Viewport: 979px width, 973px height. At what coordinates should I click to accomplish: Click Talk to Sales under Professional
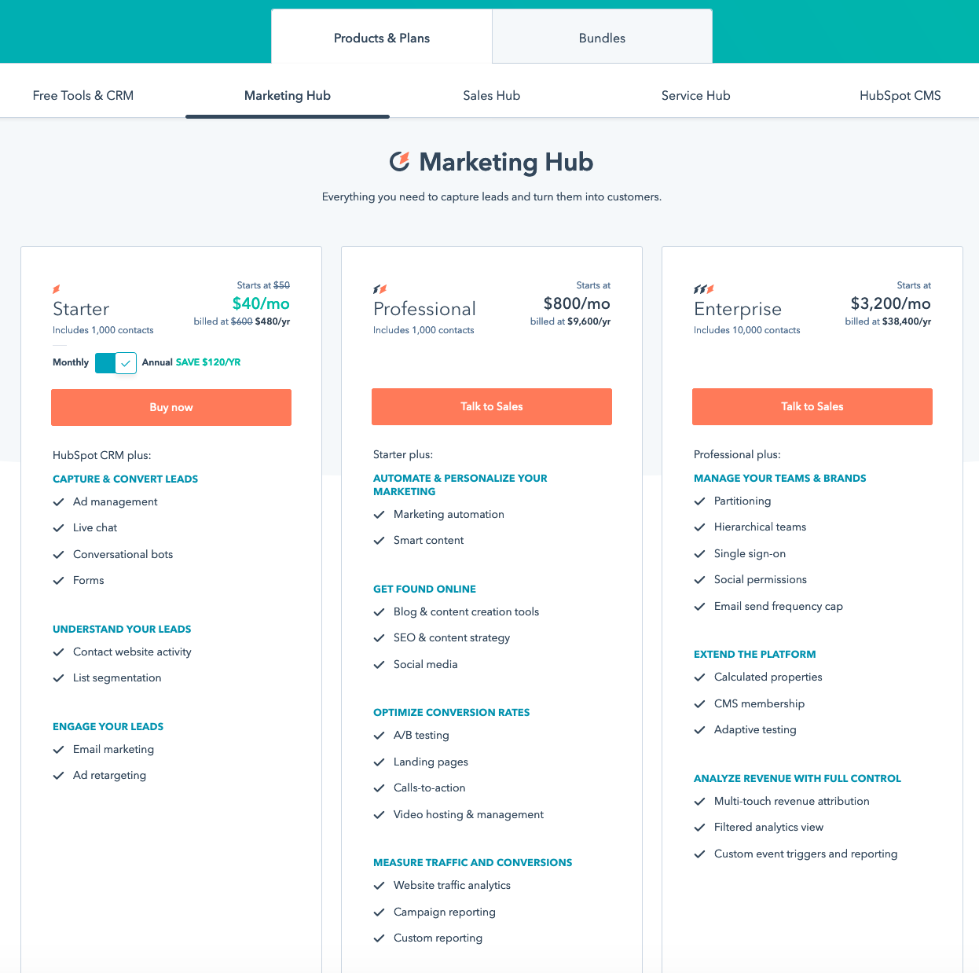click(x=492, y=406)
